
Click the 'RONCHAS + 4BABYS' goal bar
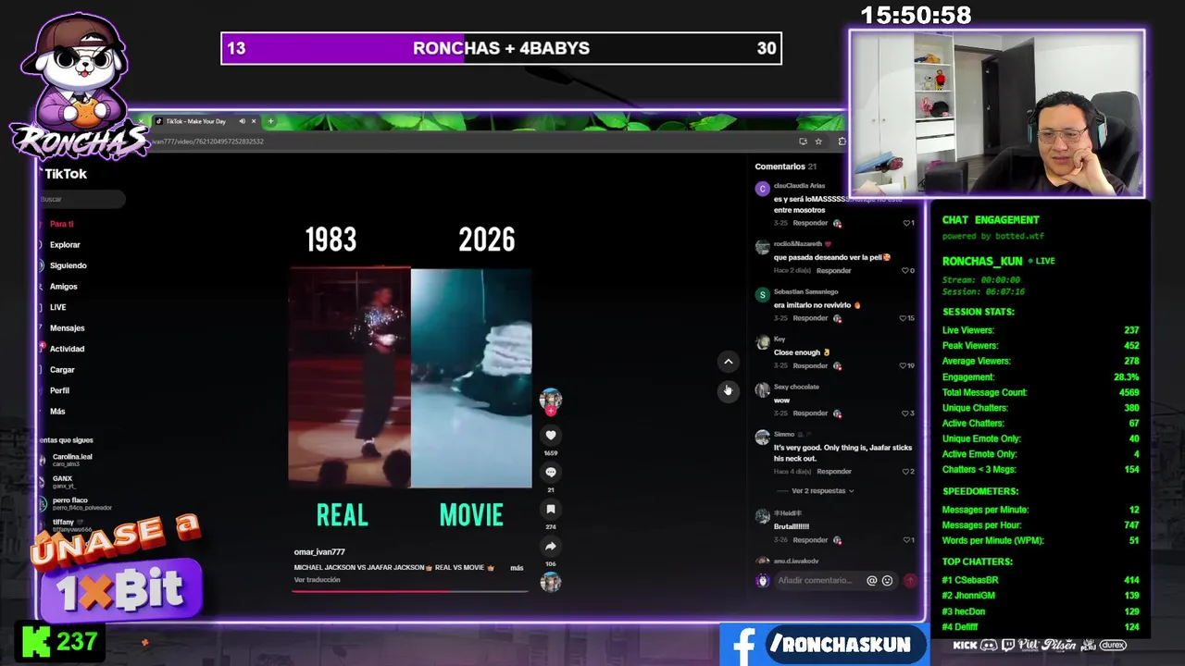point(501,48)
